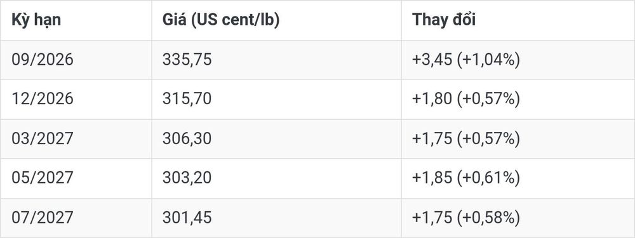Click the price value 335,75

(x=187, y=60)
